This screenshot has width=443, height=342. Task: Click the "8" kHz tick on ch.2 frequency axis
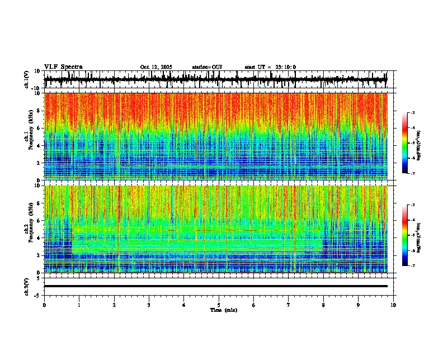coord(39,203)
